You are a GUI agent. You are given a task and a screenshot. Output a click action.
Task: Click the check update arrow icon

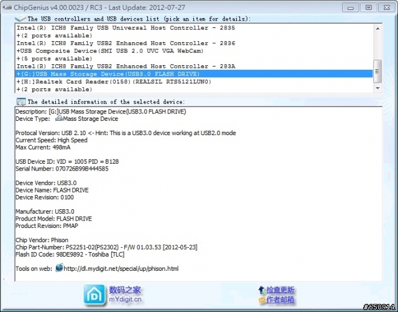[x=262, y=290]
